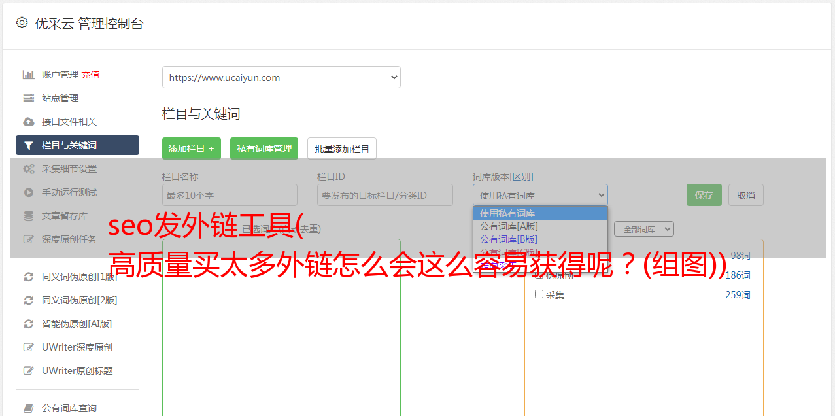Viewport: 835px width, 416px height.
Task: Open 手动运行测试 in the sidebar
Action: [x=69, y=192]
